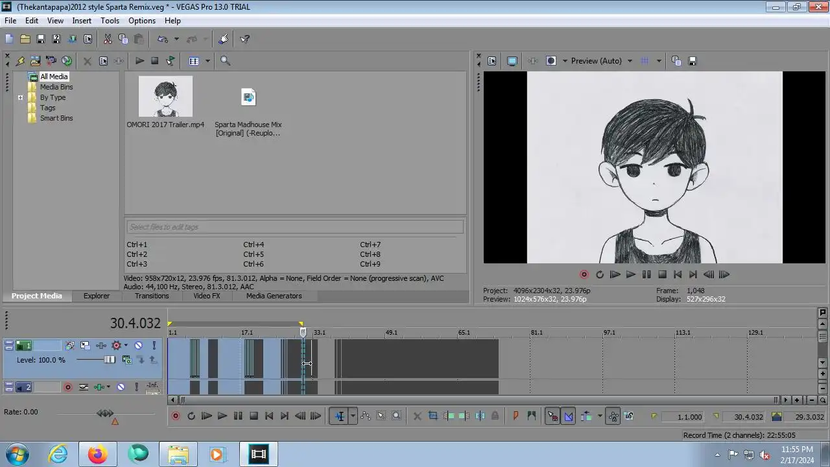
Task: Open Windows Start menu
Action: 17,454
